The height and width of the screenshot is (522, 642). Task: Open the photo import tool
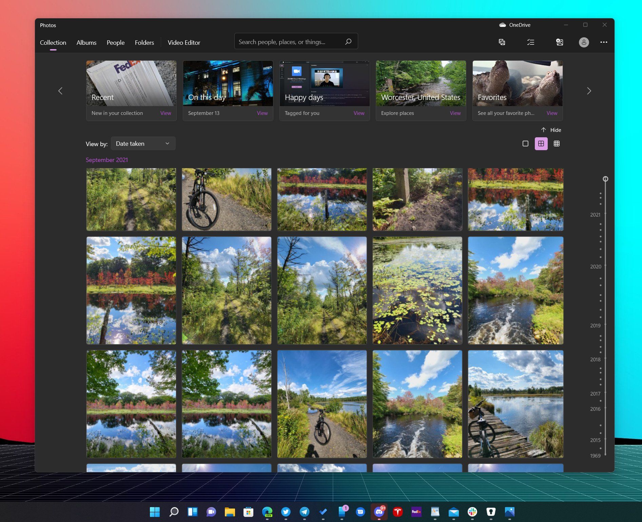point(560,42)
